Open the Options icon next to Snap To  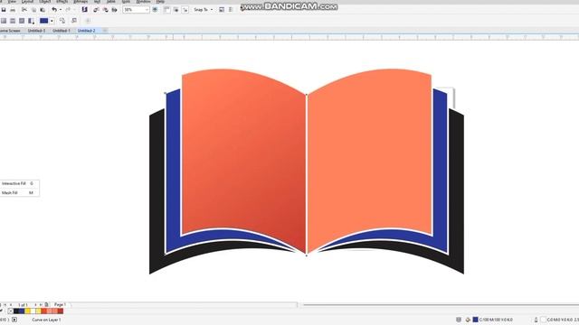(x=222, y=10)
